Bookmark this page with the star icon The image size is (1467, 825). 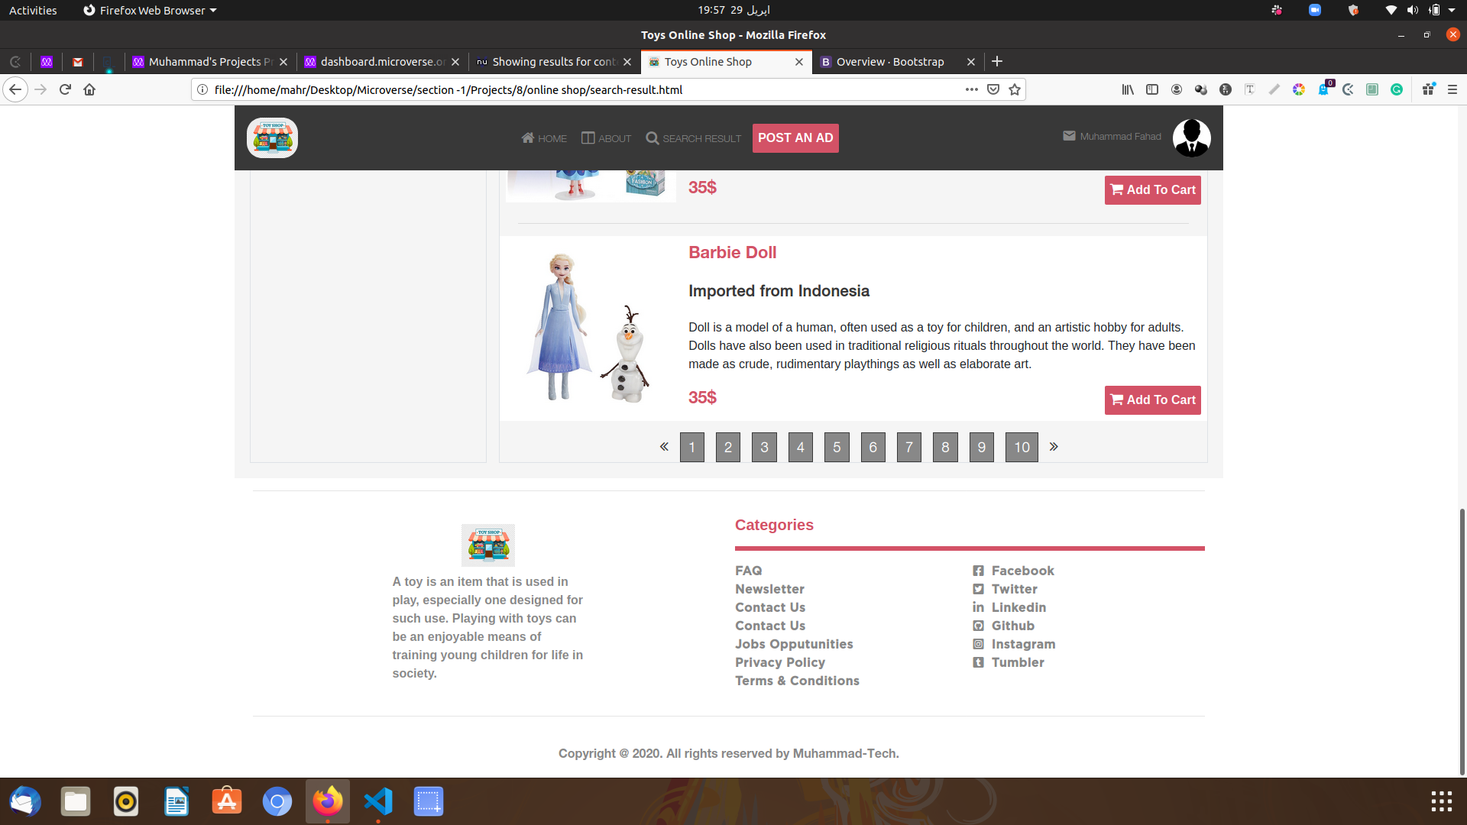pos(1015,89)
